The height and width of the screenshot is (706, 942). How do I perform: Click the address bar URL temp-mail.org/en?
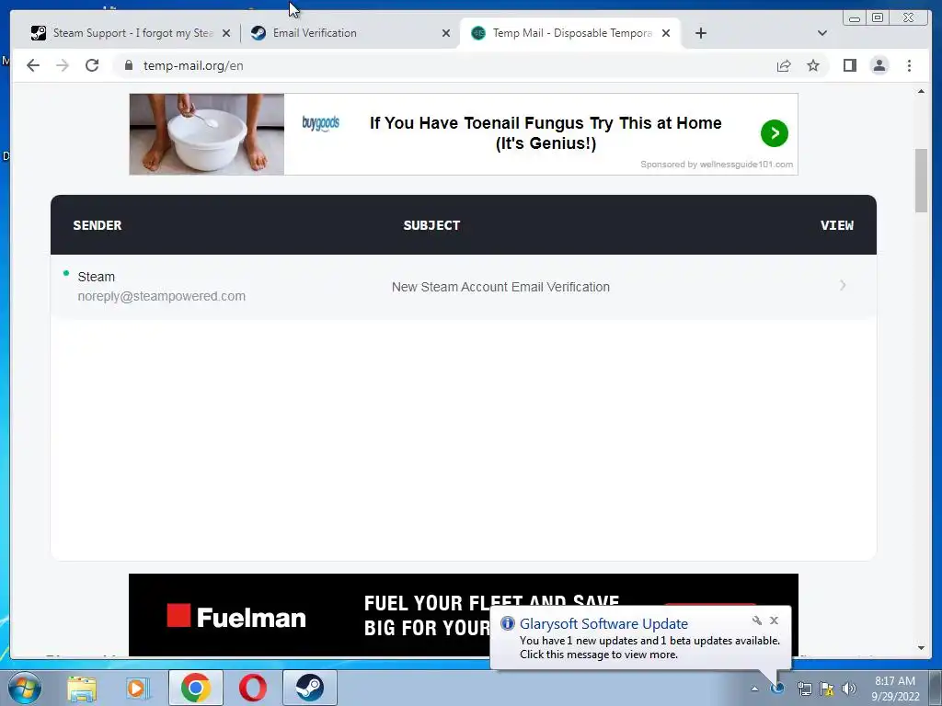click(193, 65)
